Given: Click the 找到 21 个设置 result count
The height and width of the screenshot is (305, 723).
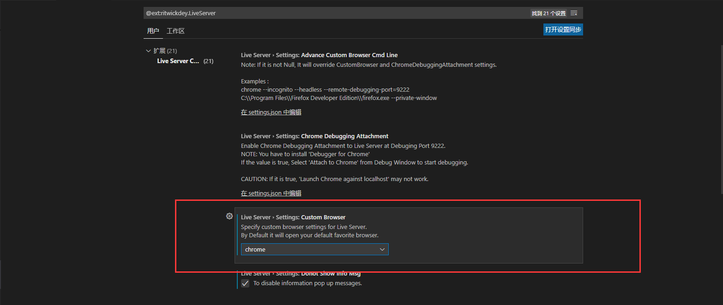Looking at the screenshot, I should point(548,13).
